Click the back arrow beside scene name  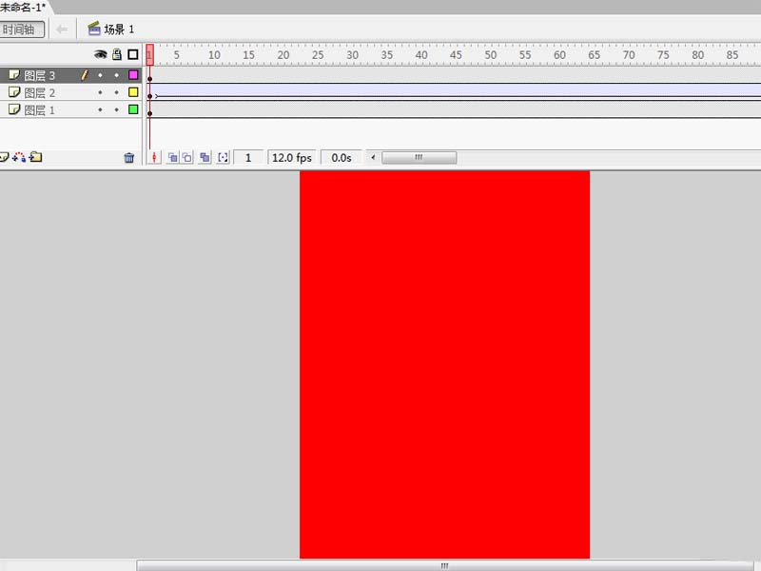62,30
